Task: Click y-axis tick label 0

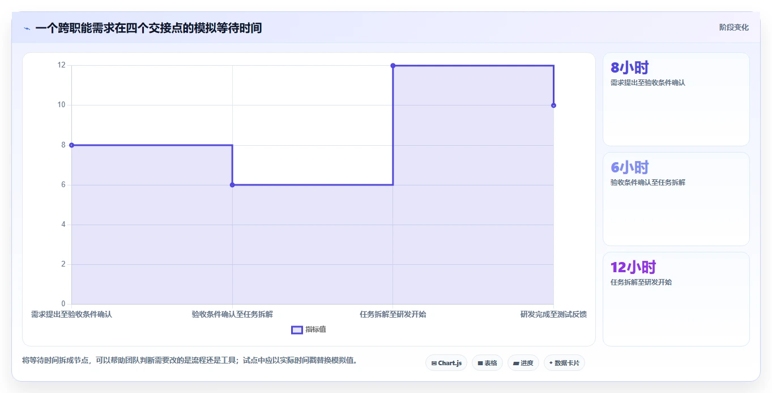Action: click(x=63, y=304)
